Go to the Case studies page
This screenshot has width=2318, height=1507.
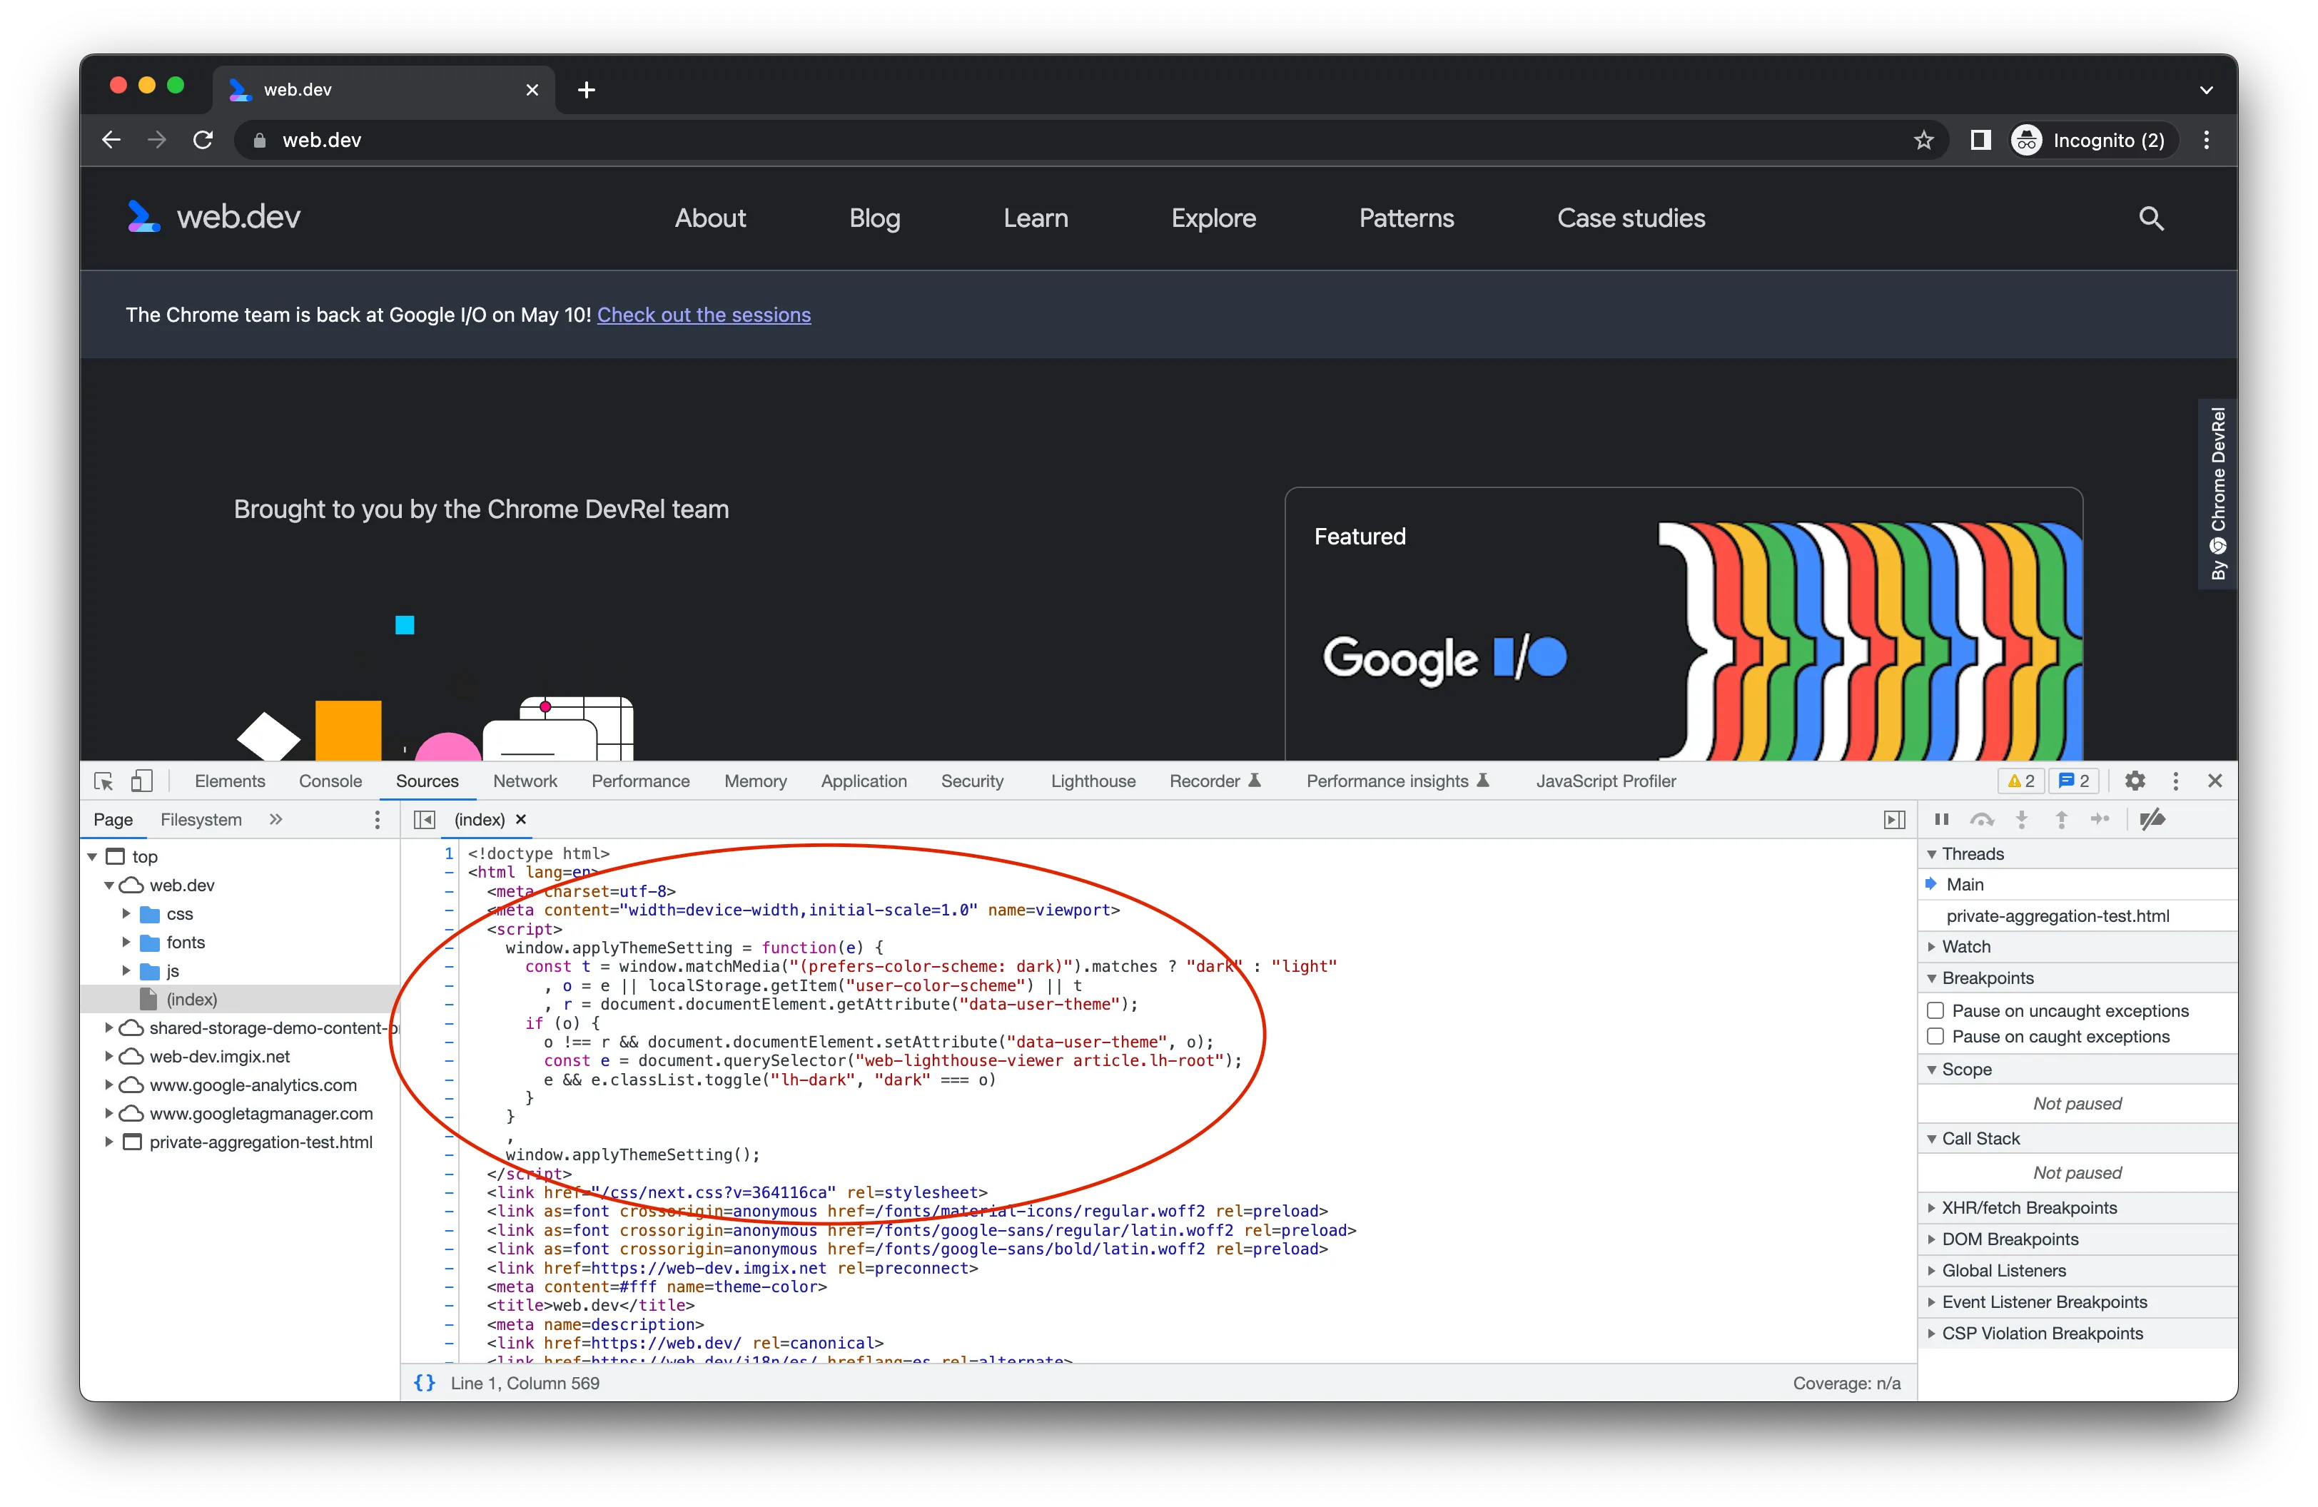point(1631,218)
